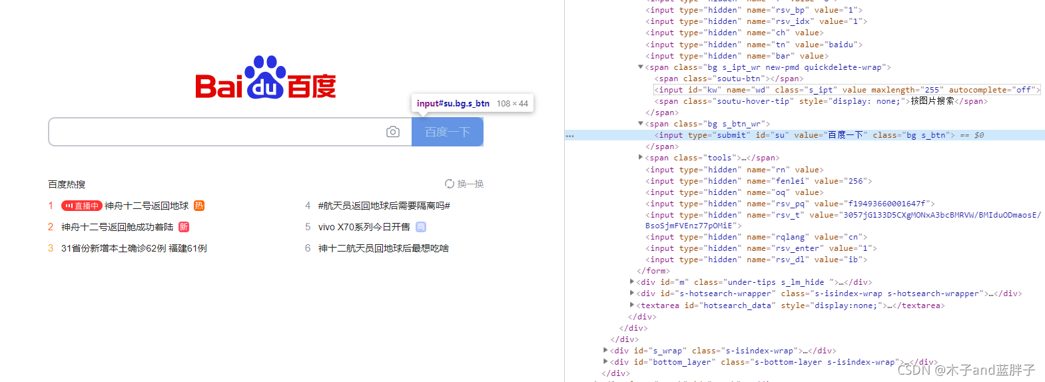Screen dimensions: 1045x382
Task: Click the 热 hot tag icon
Action: (199, 206)
